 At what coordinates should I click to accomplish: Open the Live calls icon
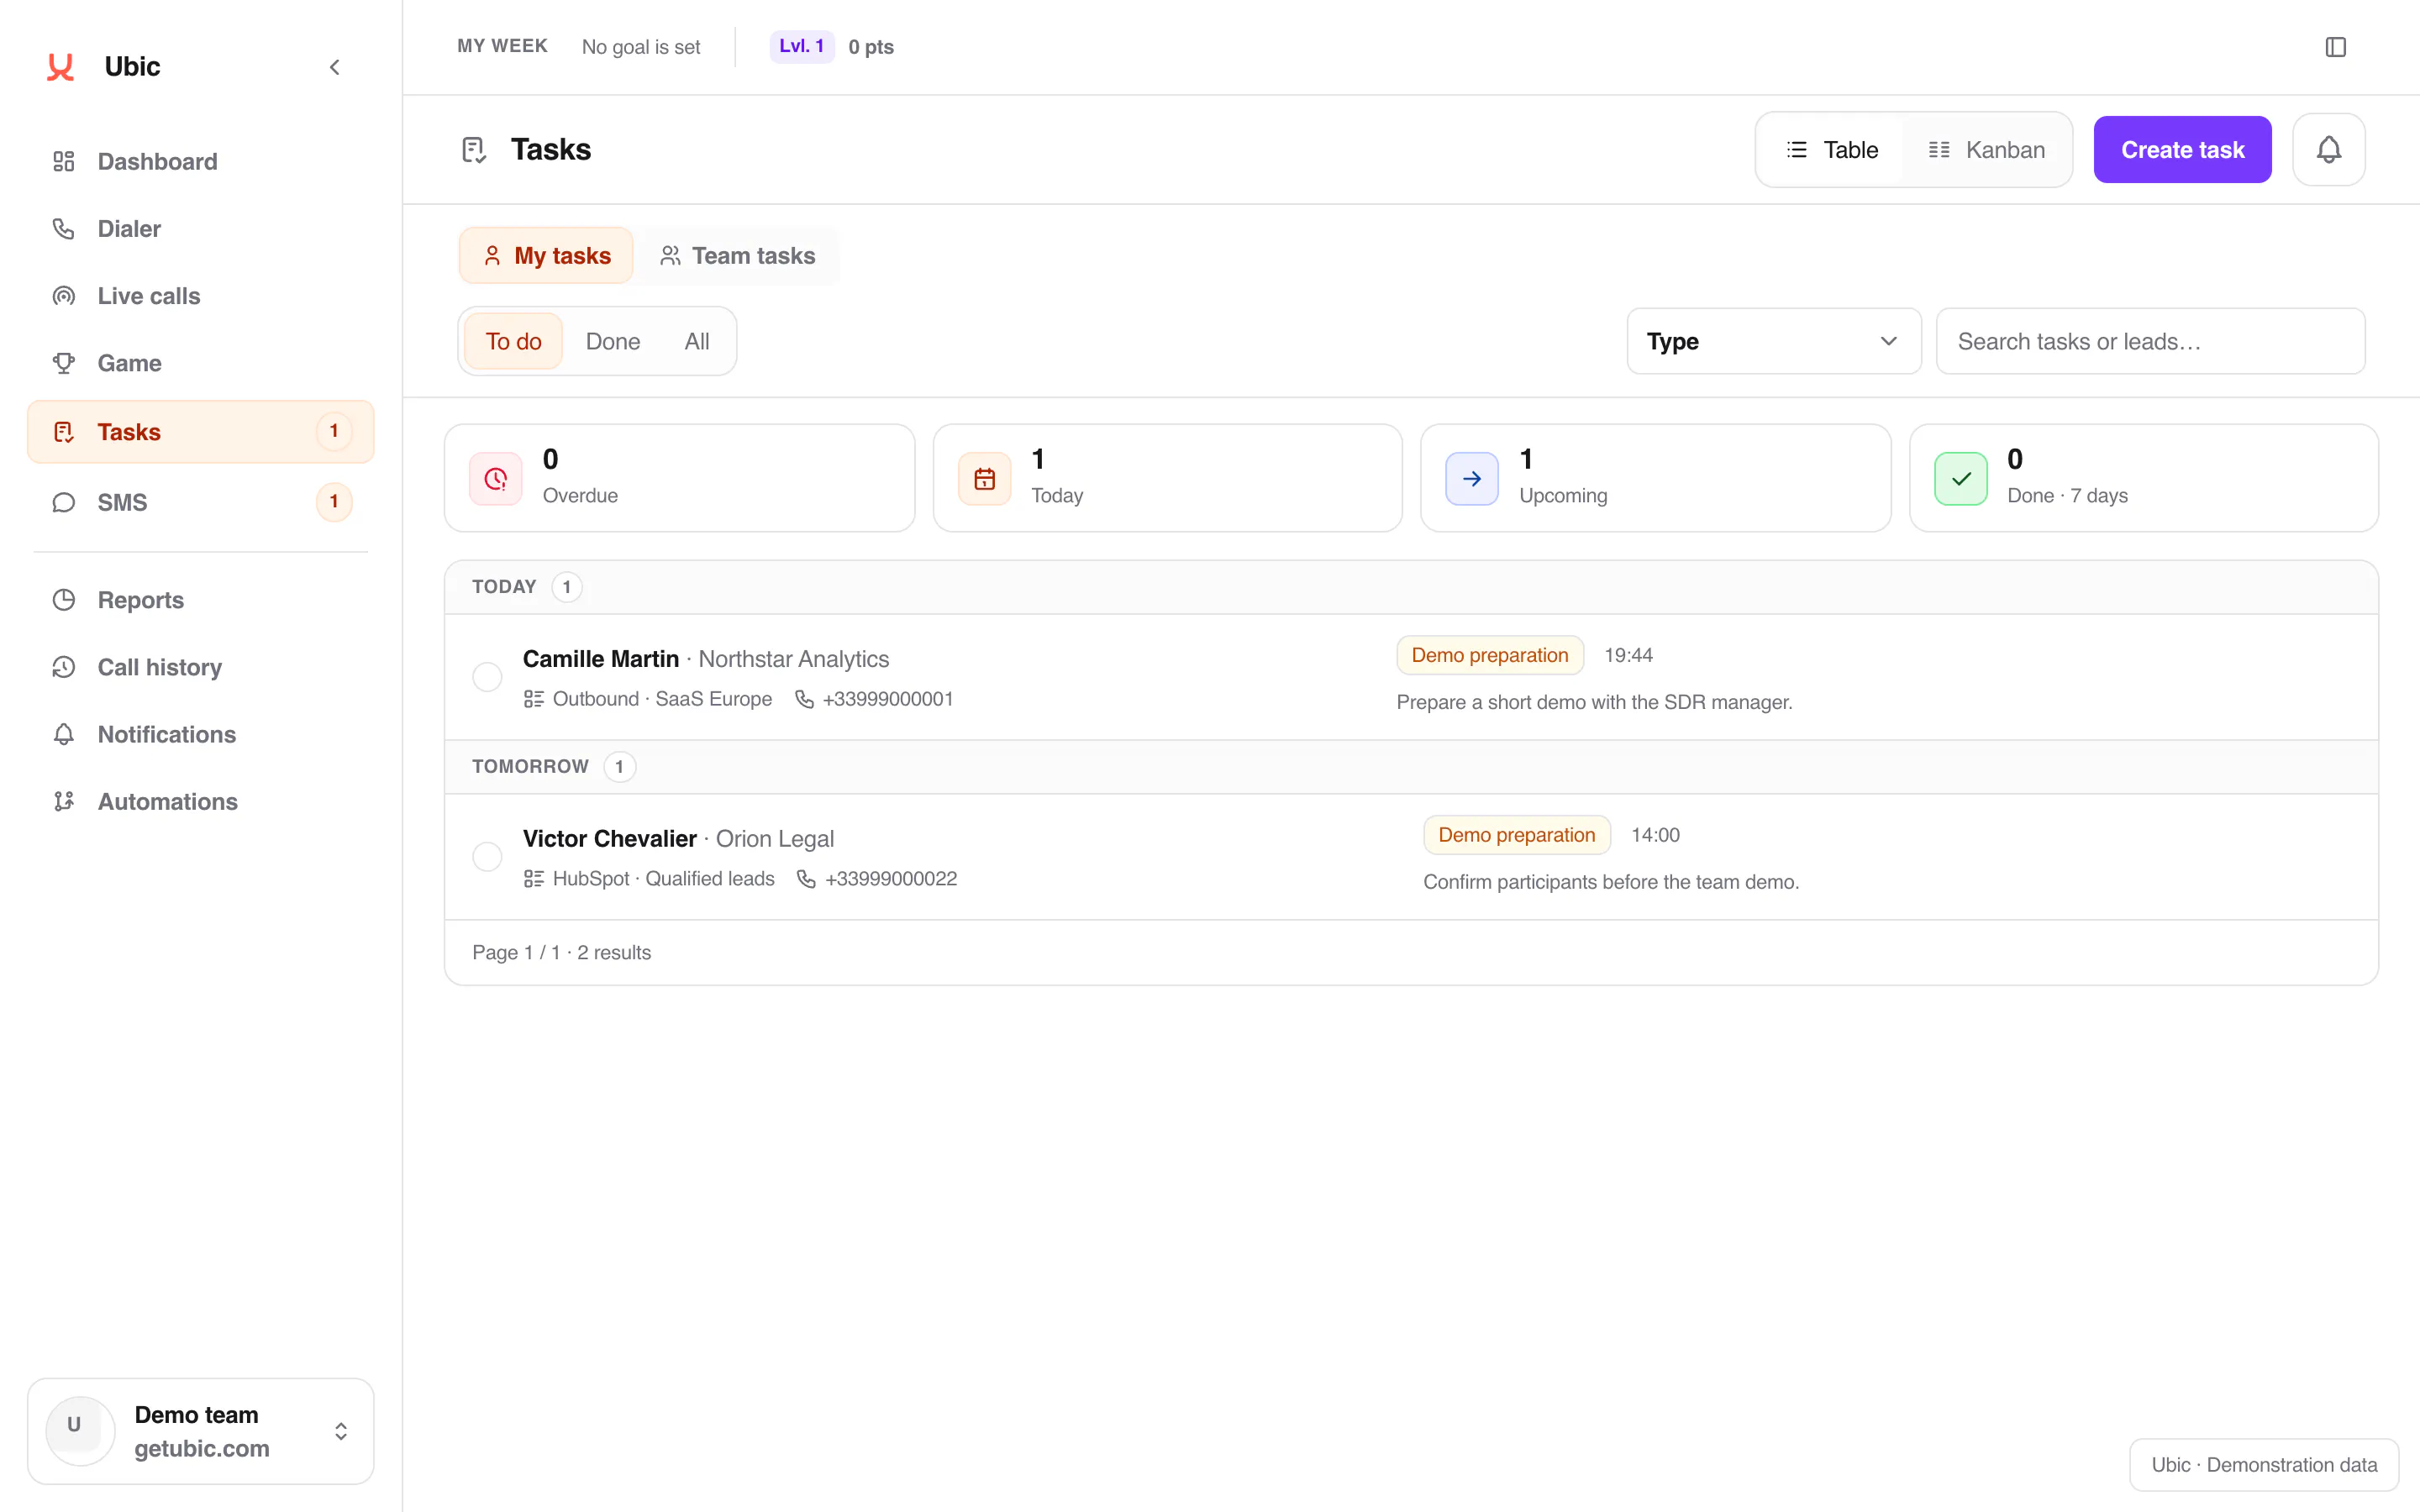[x=64, y=295]
